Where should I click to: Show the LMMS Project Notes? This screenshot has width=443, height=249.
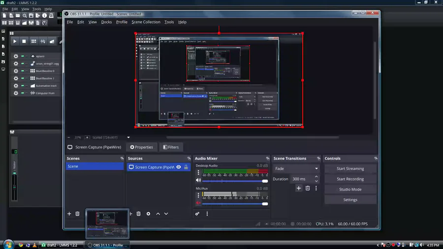pyautogui.click(x=37, y=23)
